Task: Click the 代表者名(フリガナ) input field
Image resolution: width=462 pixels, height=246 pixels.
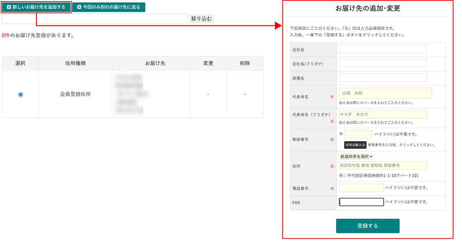Action: tap(383, 115)
